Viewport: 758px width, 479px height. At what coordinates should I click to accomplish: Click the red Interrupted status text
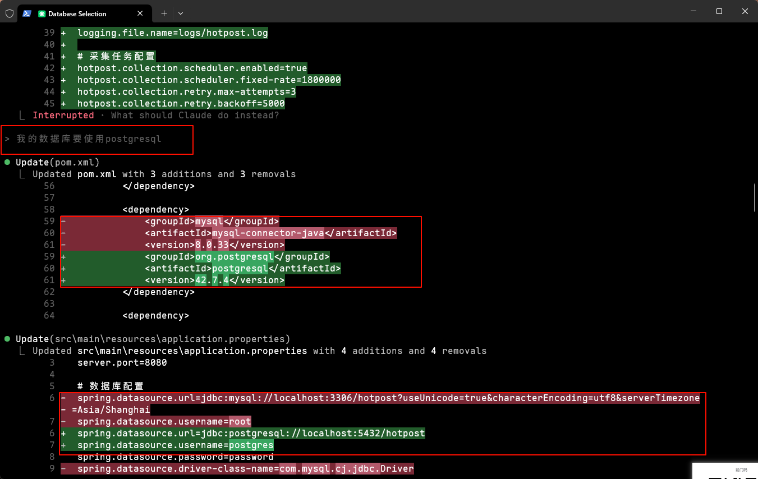click(63, 115)
